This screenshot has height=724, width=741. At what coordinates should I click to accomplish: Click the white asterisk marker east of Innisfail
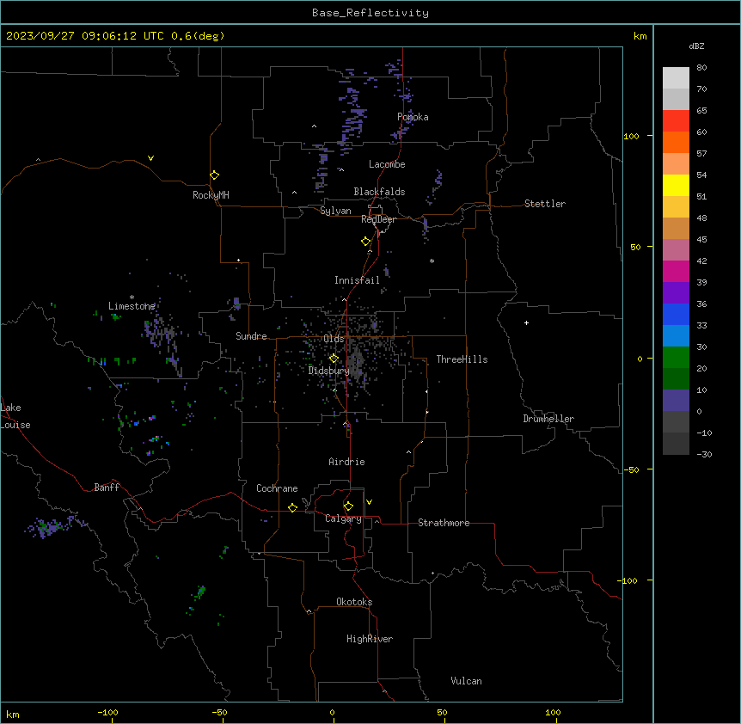point(432,261)
